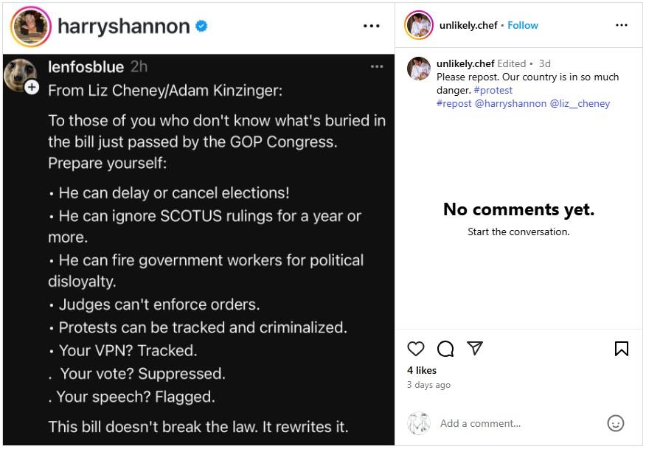This screenshot has height=449, width=646.
Task: View who liked via 4 likes
Action: pos(422,370)
